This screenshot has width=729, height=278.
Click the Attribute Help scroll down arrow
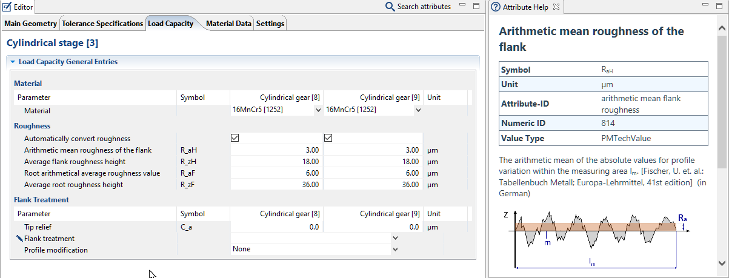pyautogui.click(x=722, y=262)
